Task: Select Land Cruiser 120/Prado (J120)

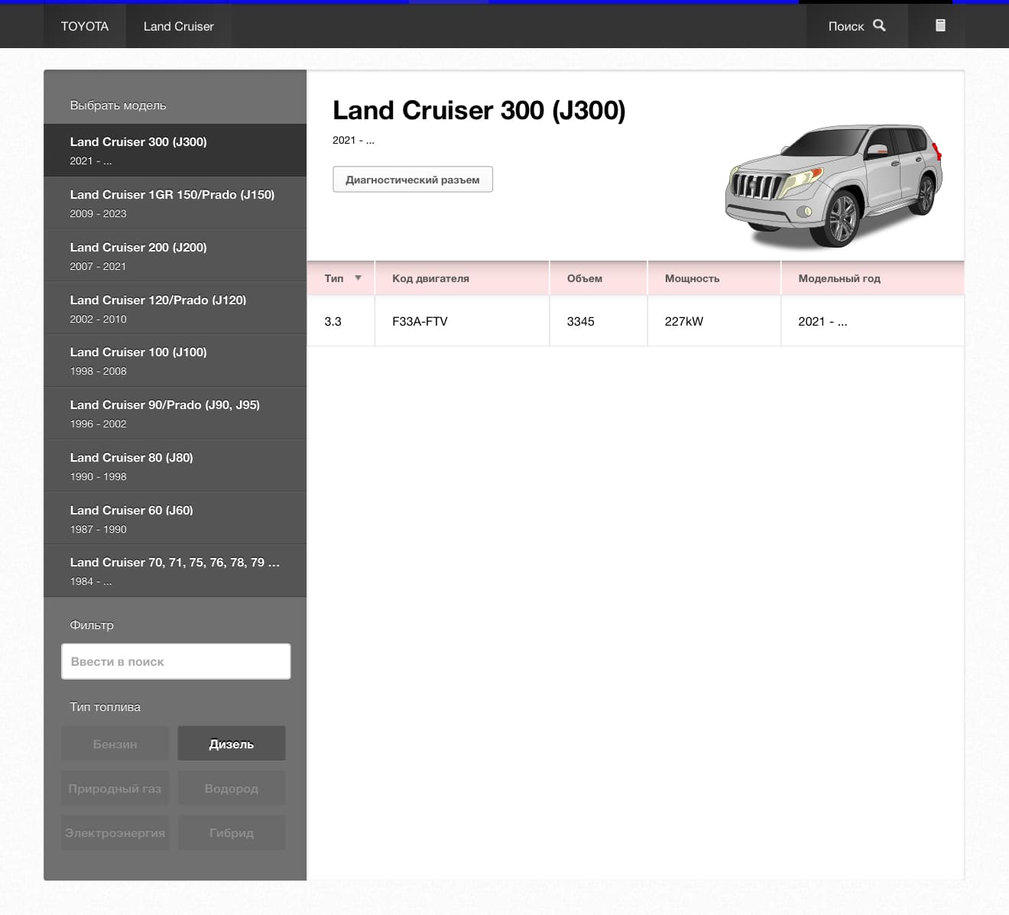Action: tap(175, 309)
